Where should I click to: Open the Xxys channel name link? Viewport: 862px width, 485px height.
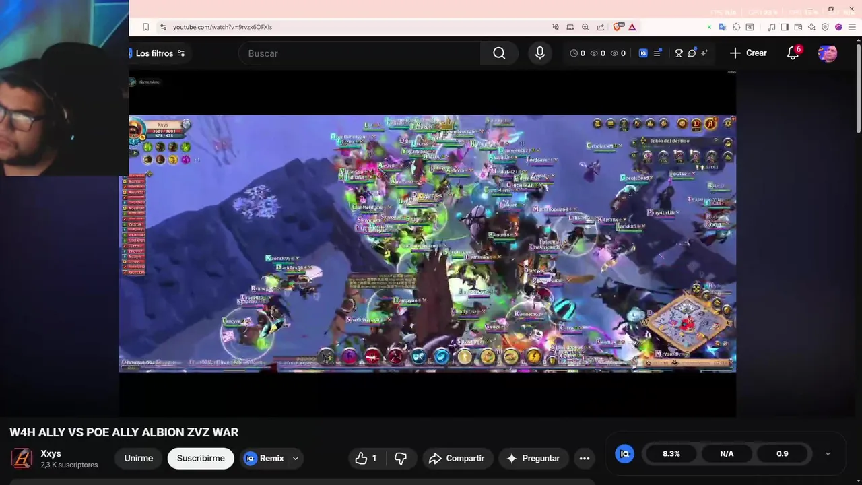coord(51,453)
